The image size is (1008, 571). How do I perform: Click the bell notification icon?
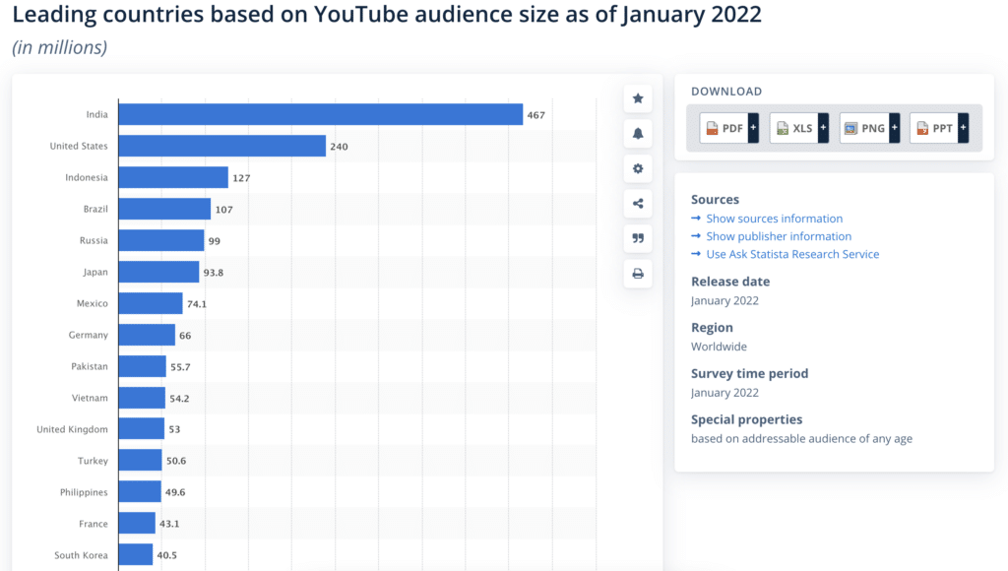(638, 134)
